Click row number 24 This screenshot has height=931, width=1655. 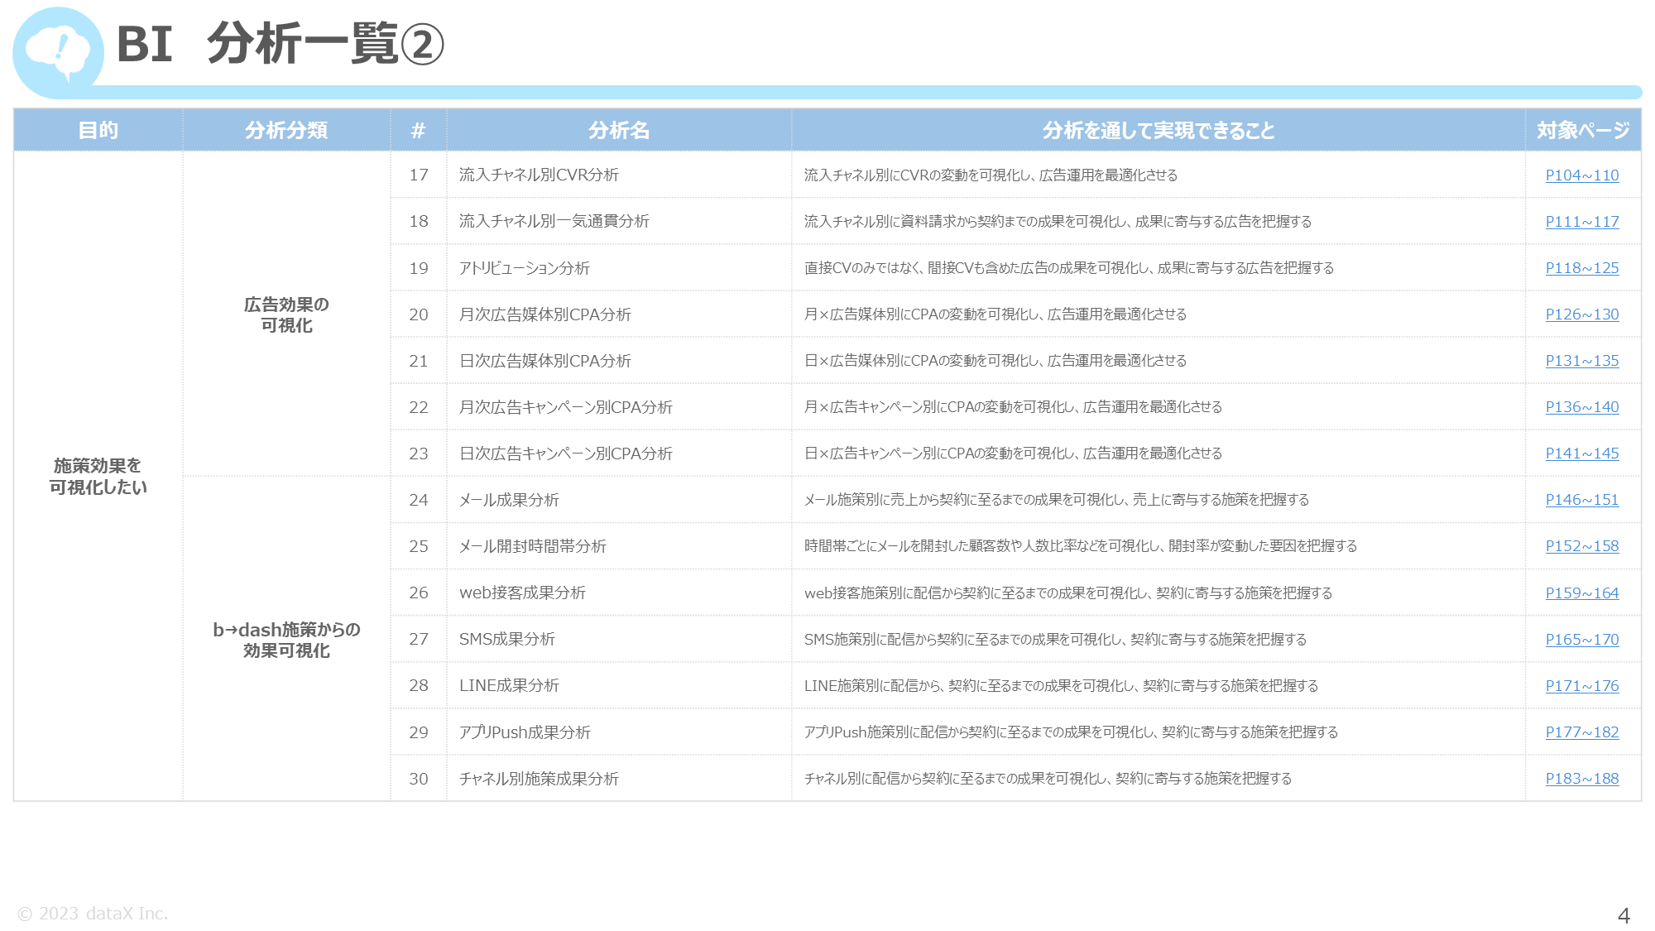pyautogui.click(x=419, y=500)
